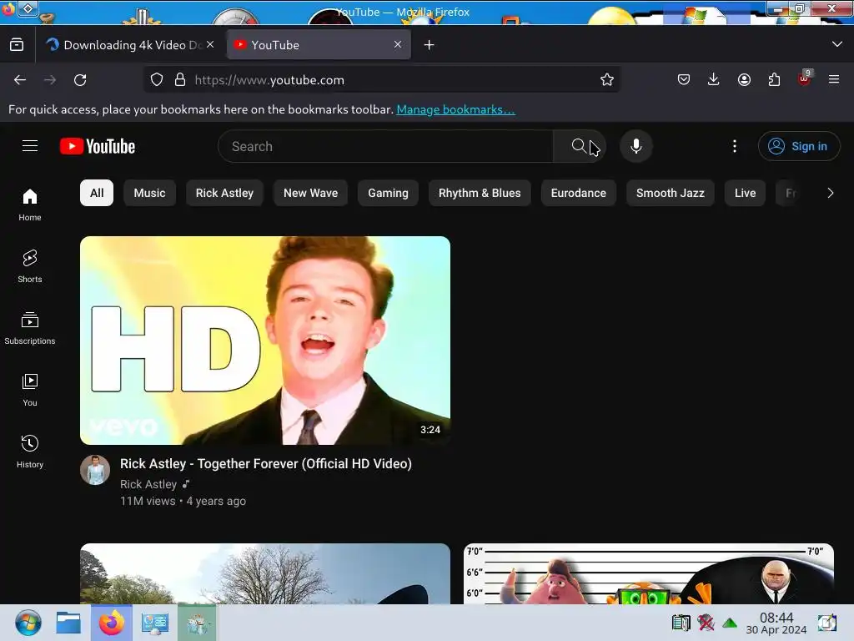Open the Start menu orb in taskbar
This screenshot has width=854, height=641.
point(28,623)
